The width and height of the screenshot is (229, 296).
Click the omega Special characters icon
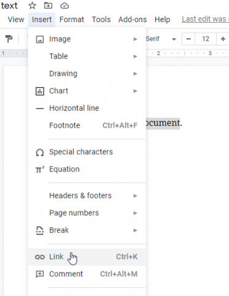tap(40, 152)
